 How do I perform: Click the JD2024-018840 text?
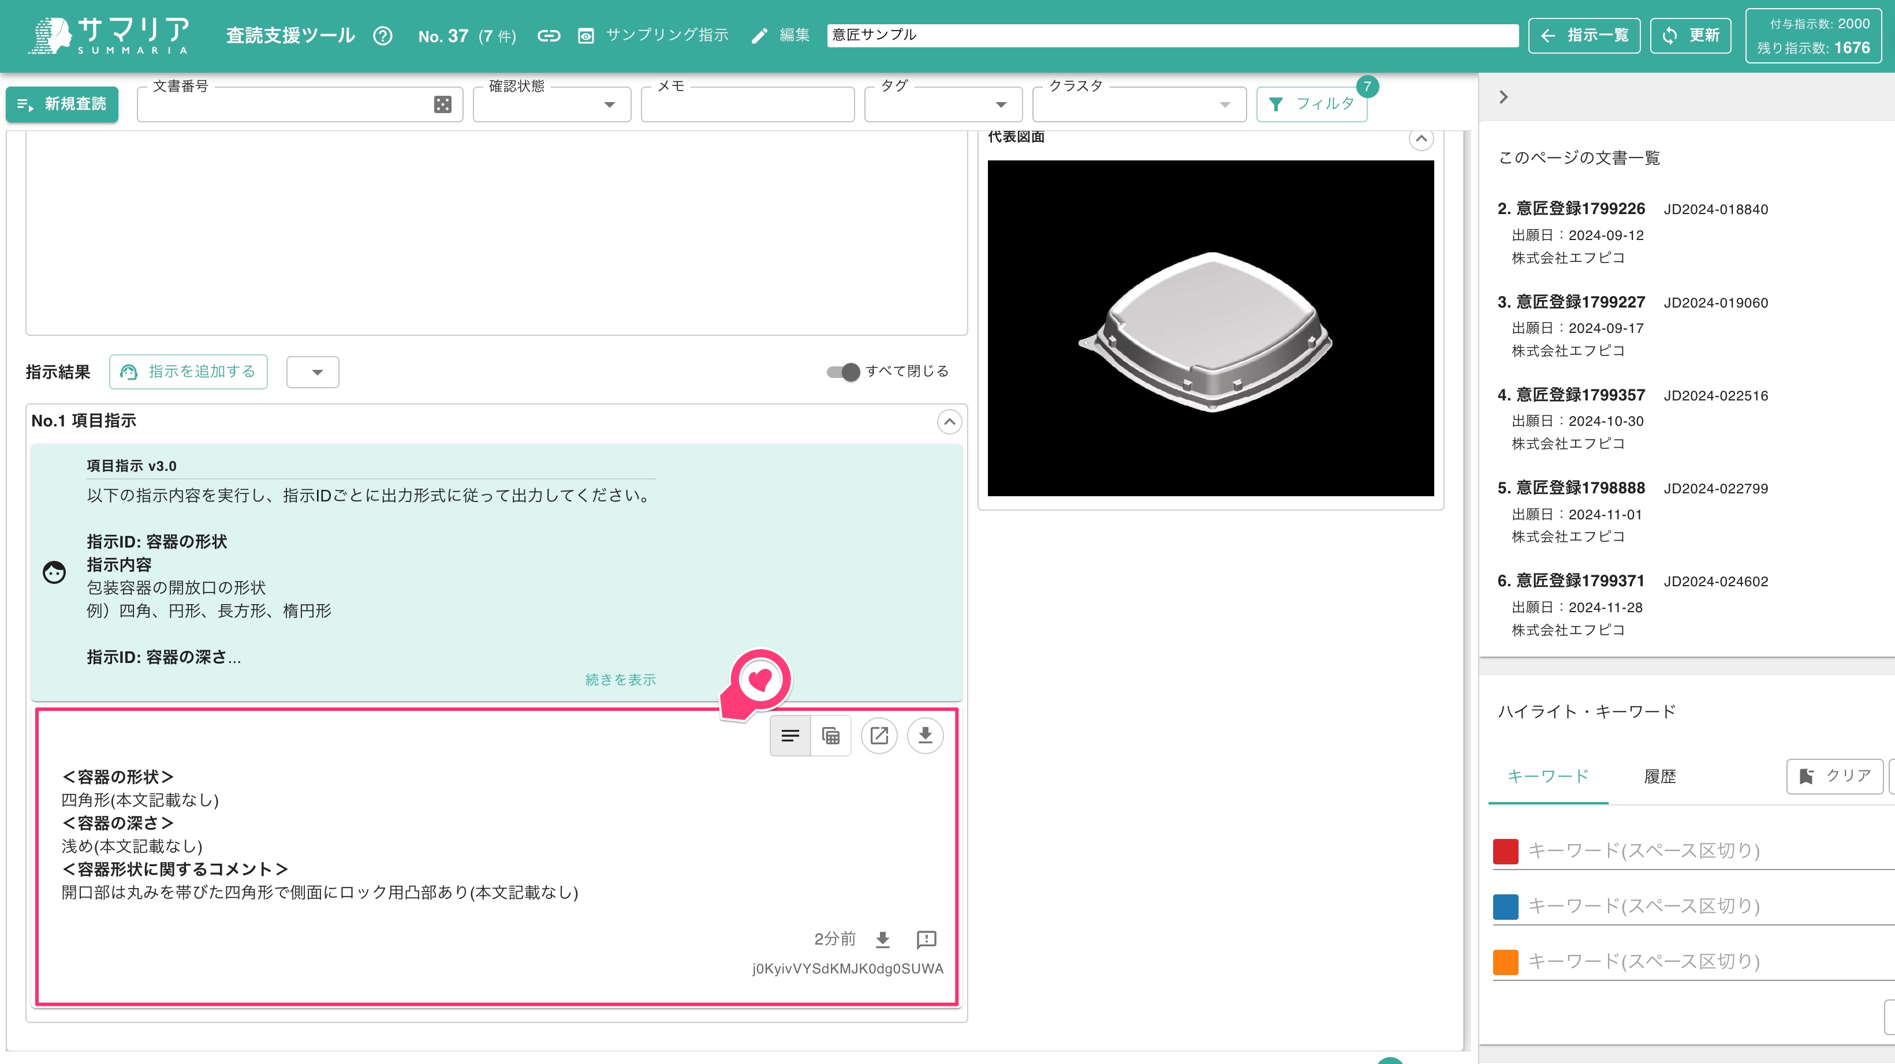[x=1715, y=209]
